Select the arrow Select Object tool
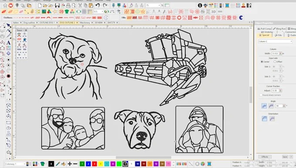Image resolution: width=296 pixels, height=168 pixels. [9, 26]
